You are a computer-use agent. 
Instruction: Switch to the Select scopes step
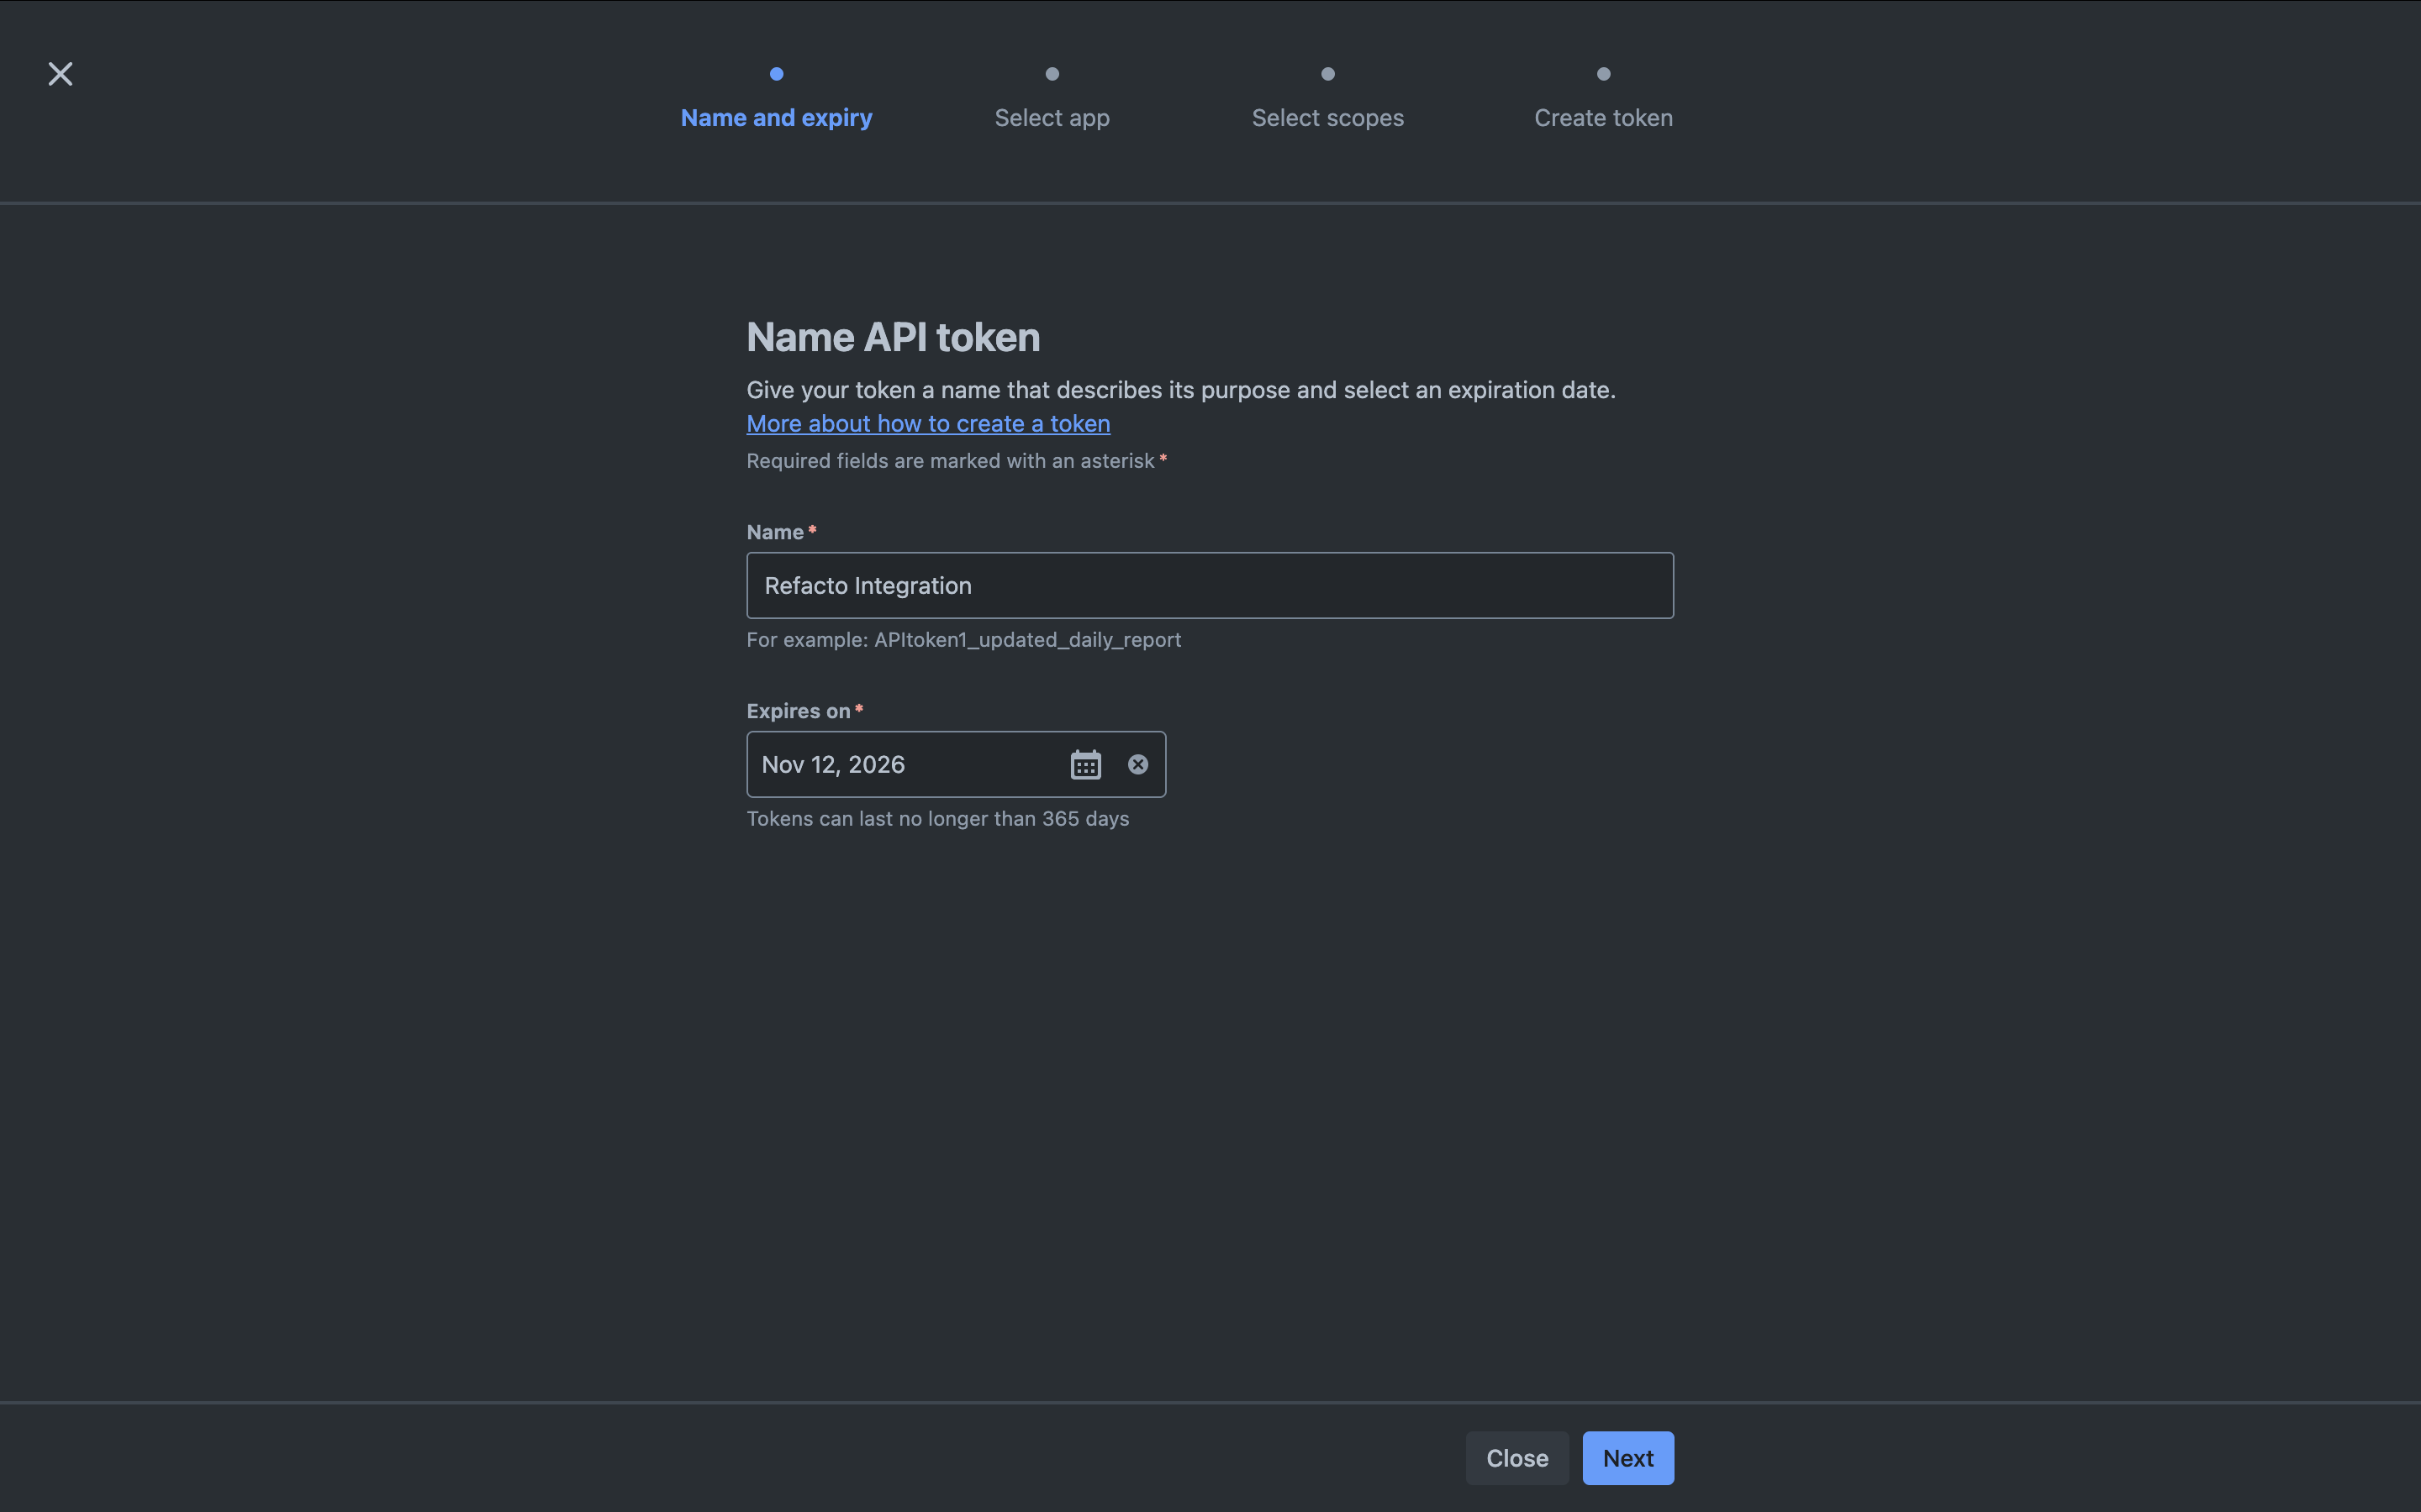click(1327, 117)
